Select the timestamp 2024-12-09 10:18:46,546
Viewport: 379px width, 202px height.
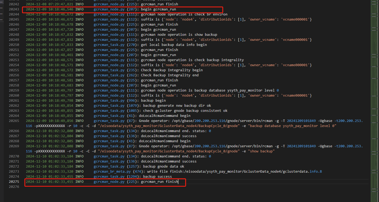coord(50,9)
